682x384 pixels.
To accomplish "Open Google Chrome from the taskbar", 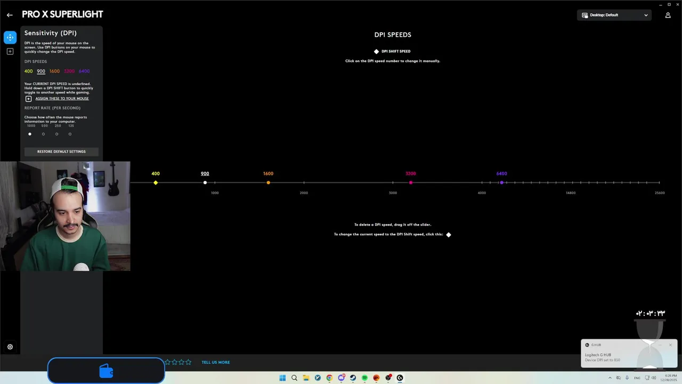I will [x=329, y=378].
